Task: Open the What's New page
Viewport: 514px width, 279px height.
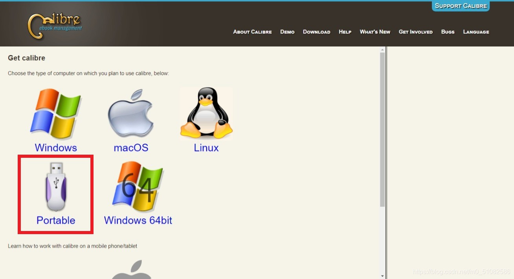Action: coord(375,32)
